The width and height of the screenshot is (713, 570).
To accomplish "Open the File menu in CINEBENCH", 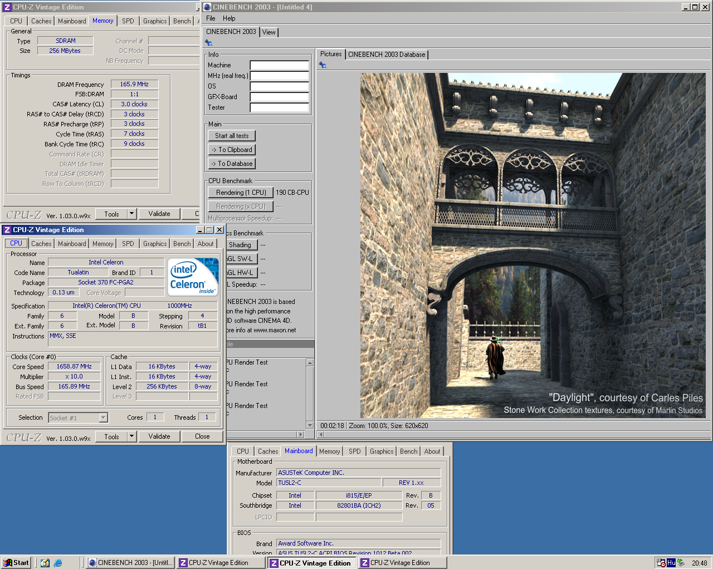I will coord(211,18).
